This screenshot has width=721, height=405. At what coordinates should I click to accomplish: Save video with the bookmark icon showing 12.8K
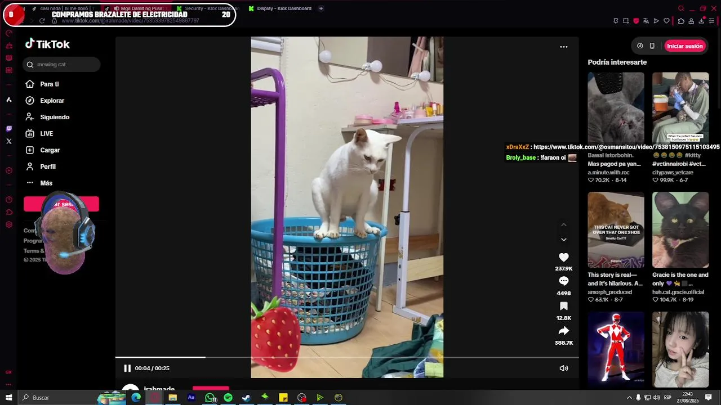tap(563, 306)
